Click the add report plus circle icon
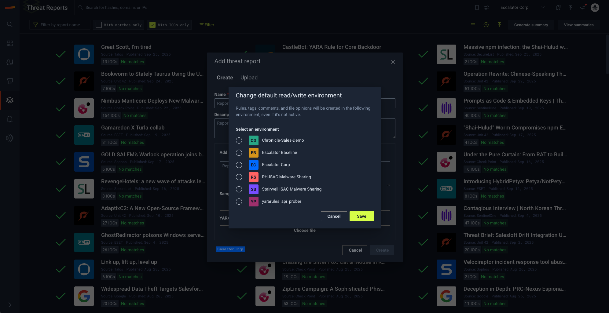 pos(486,25)
